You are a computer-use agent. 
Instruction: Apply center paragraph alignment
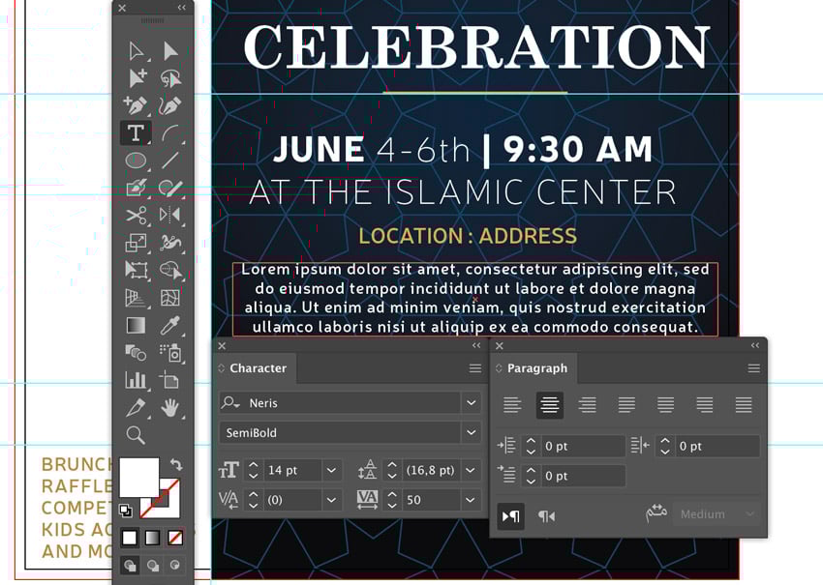[550, 405]
